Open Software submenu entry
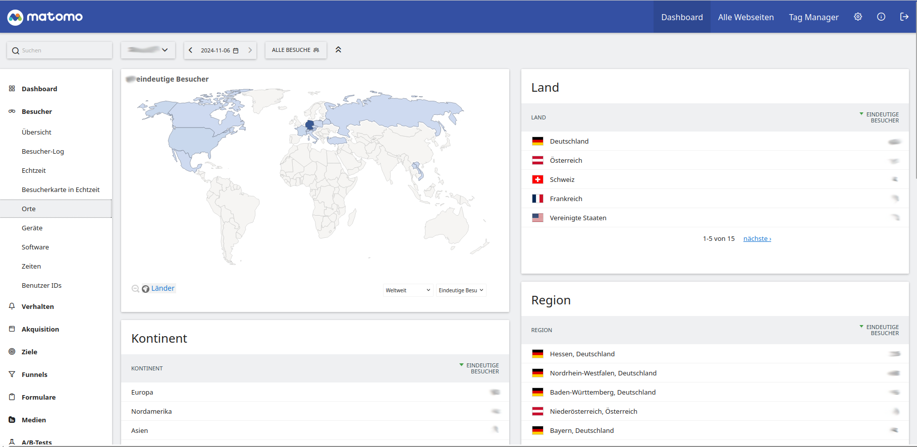The image size is (917, 447). point(35,247)
